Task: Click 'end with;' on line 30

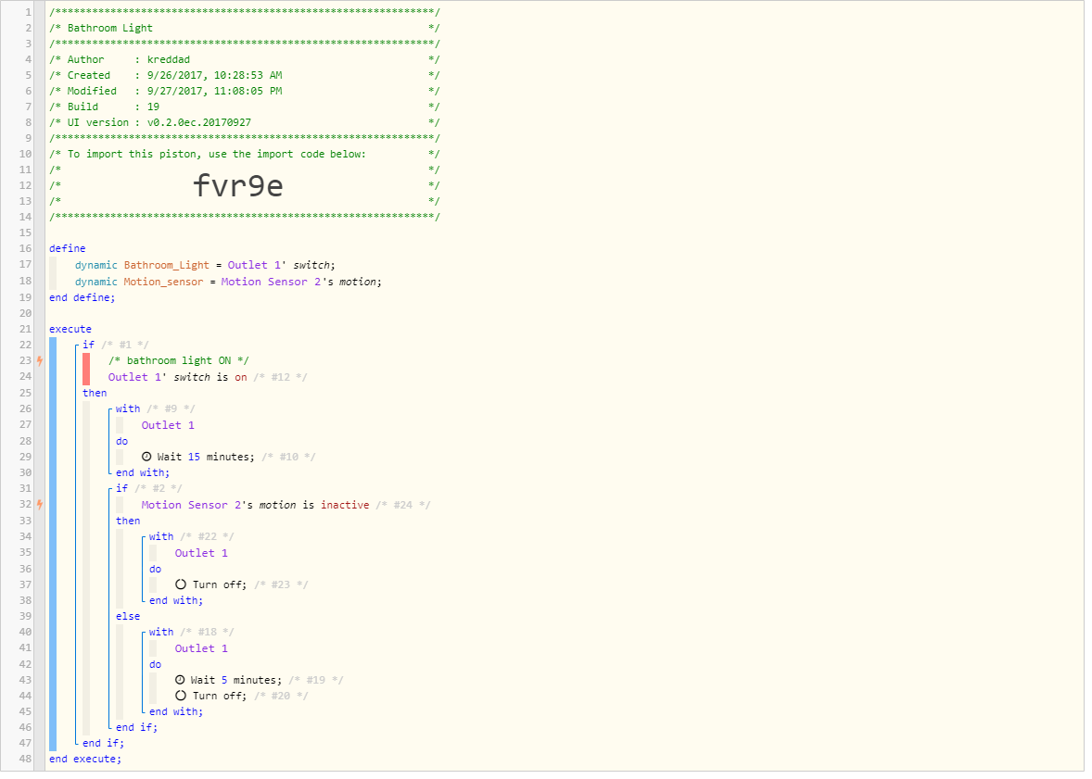Action: click(143, 472)
